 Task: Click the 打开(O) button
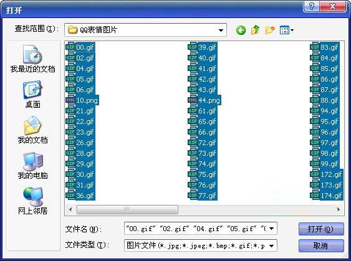pyautogui.click(x=321, y=229)
